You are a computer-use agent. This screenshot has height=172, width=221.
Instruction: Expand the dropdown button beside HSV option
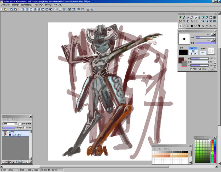click(x=212, y=69)
